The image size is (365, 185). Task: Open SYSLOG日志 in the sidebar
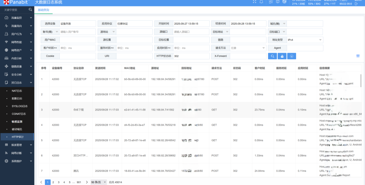[x=20, y=106]
